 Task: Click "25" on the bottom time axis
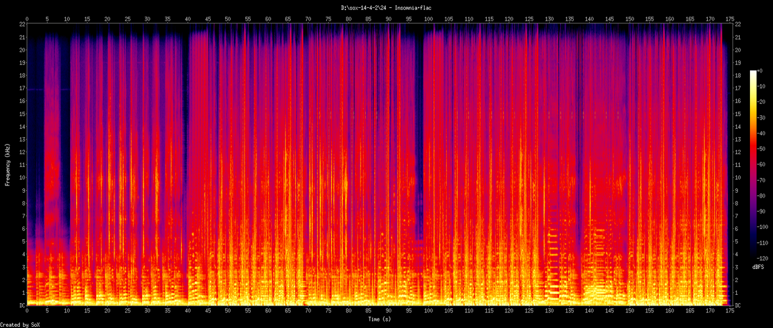(x=127, y=312)
